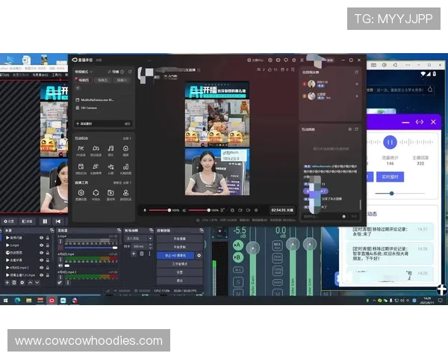Open OBS from the red taskbar icon
Image resolution: width=448 pixels, height=359 pixels.
point(52,301)
